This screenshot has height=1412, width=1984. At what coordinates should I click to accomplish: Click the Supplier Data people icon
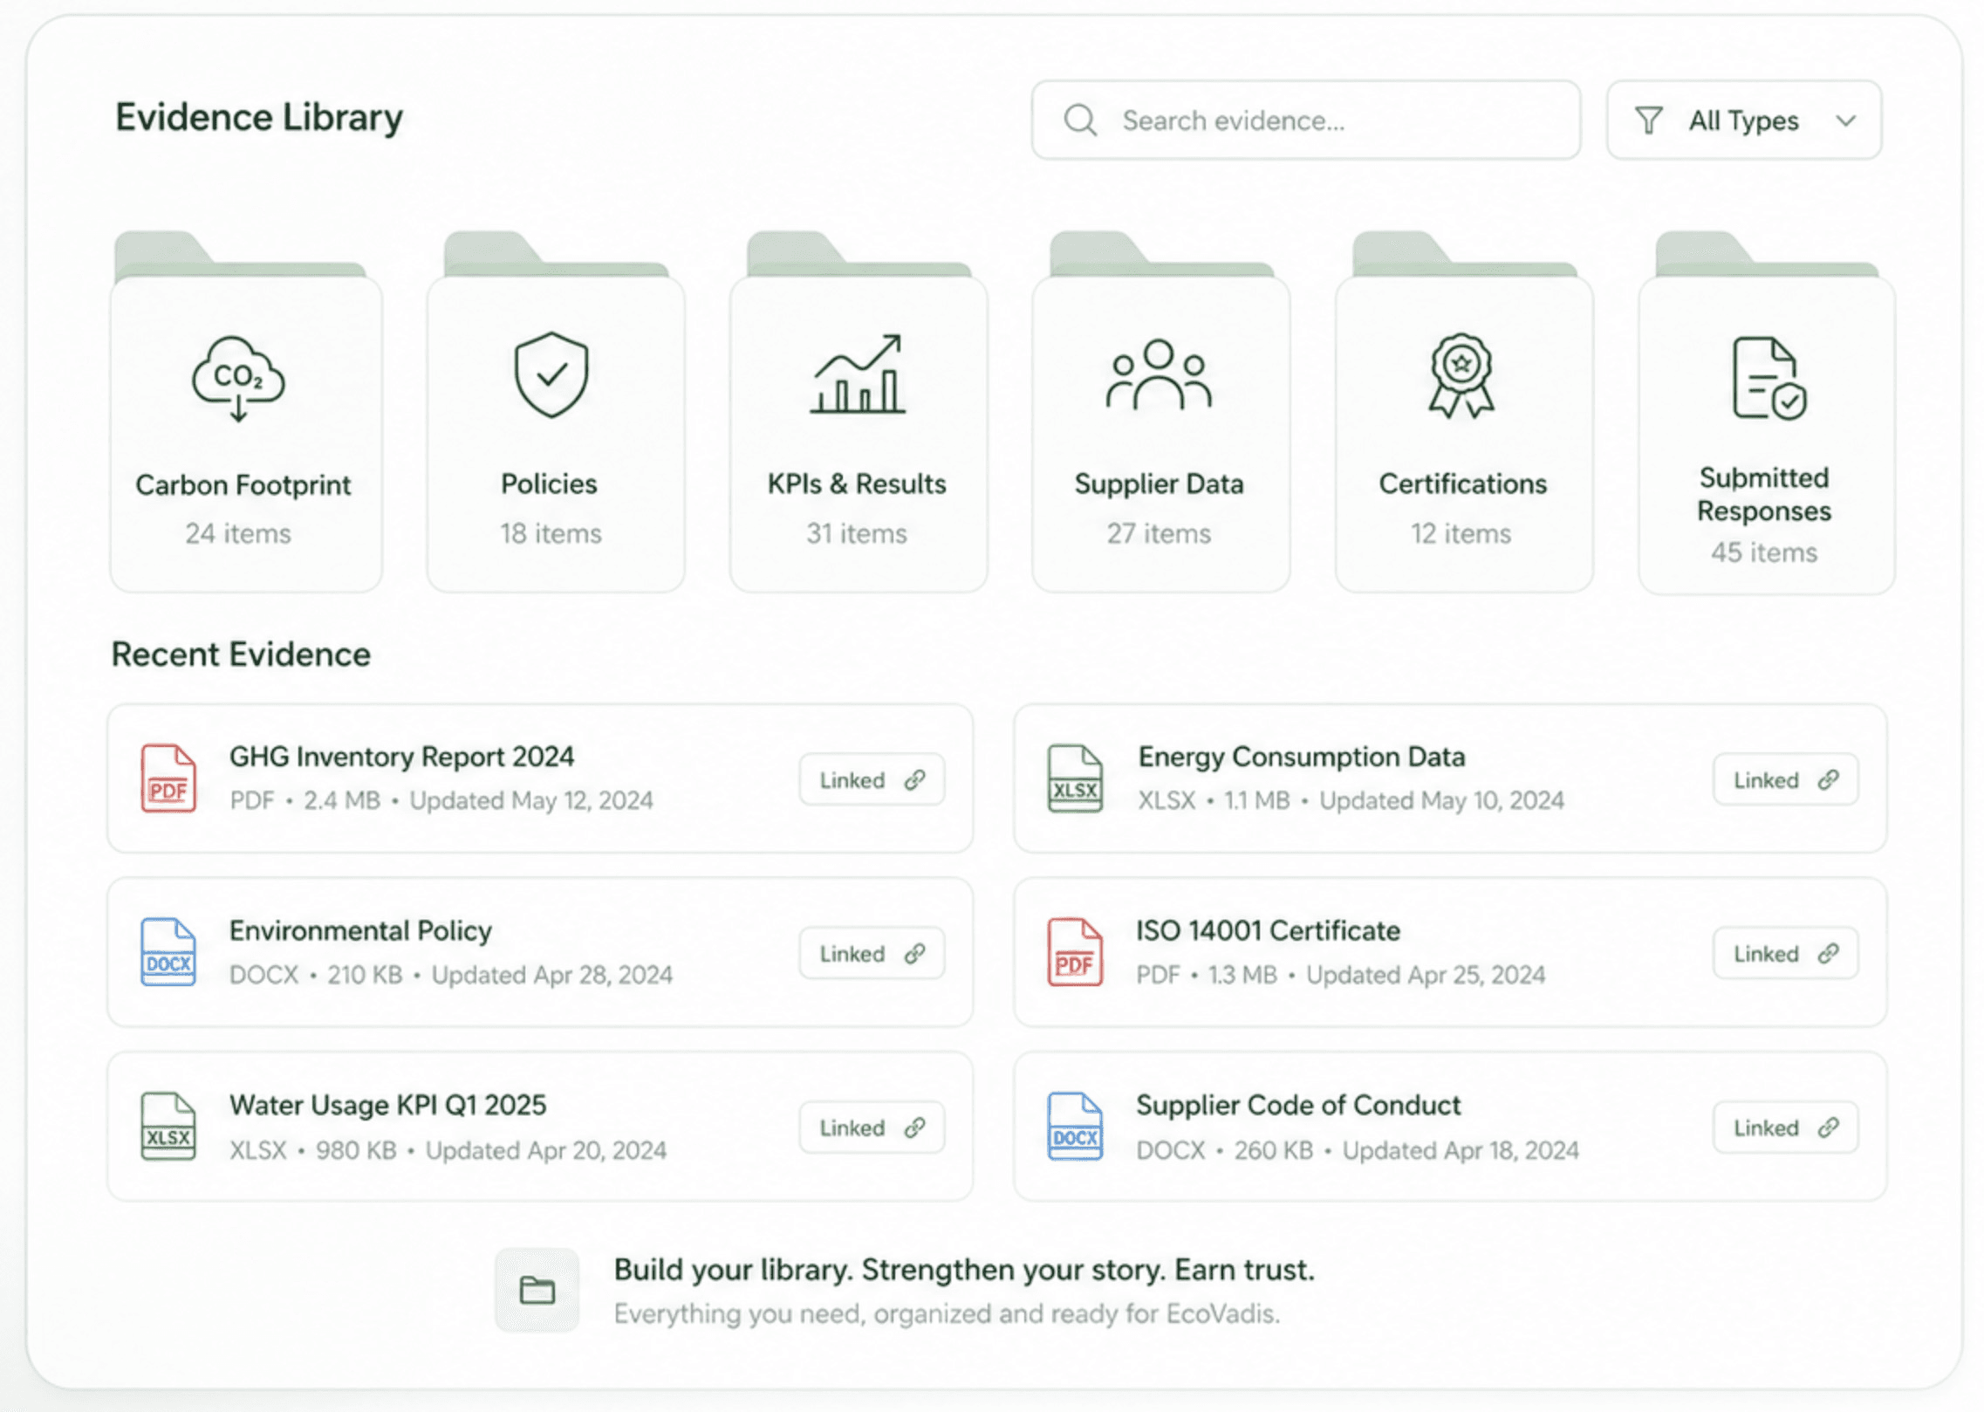click(x=1159, y=374)
